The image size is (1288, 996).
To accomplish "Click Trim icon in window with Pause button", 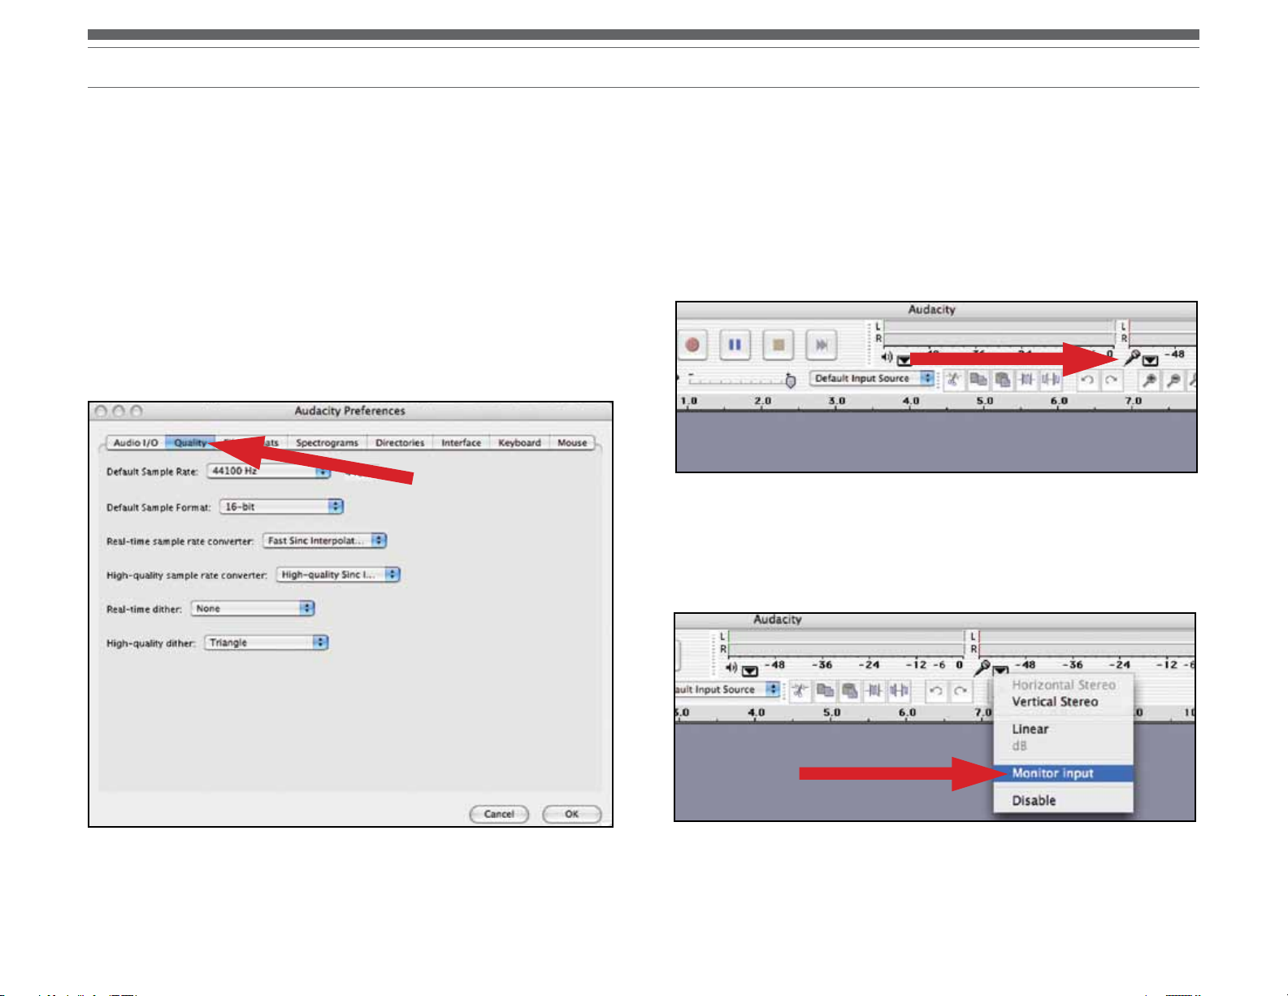I will [1026, 379].
